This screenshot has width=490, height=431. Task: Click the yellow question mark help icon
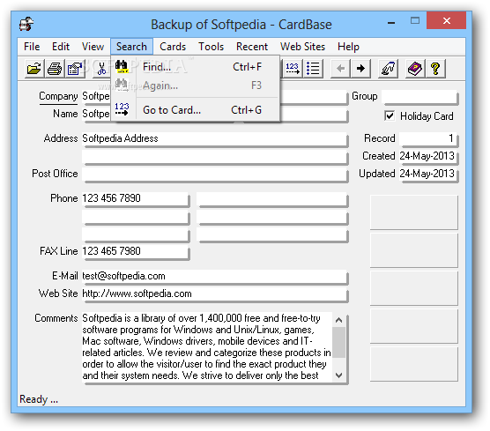435,68
